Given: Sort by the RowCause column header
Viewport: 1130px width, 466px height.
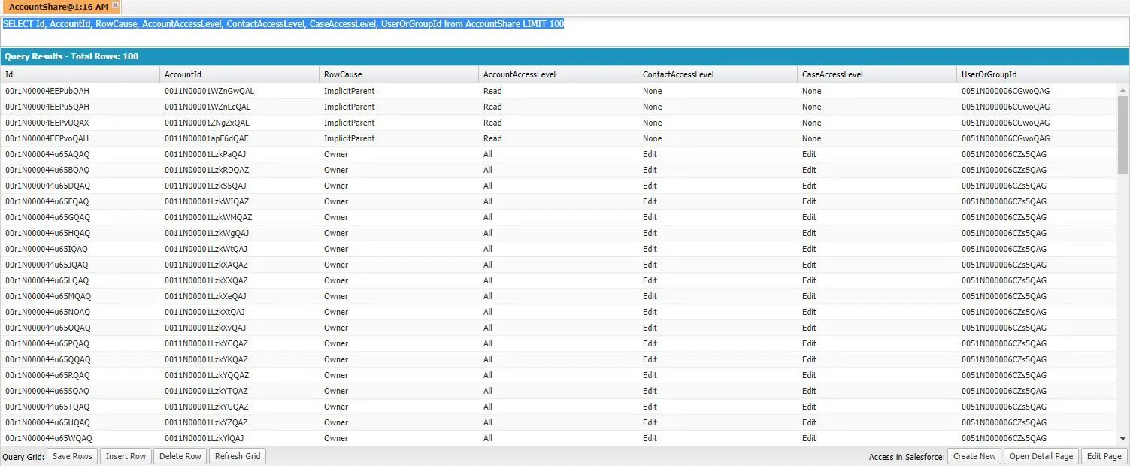Looking at the screenshot, I should 398,74.
